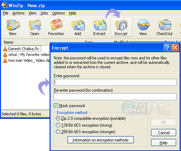181x151 pixels.
Task: Uncheck the Mask password checkbox
Action: coord(56,106)
